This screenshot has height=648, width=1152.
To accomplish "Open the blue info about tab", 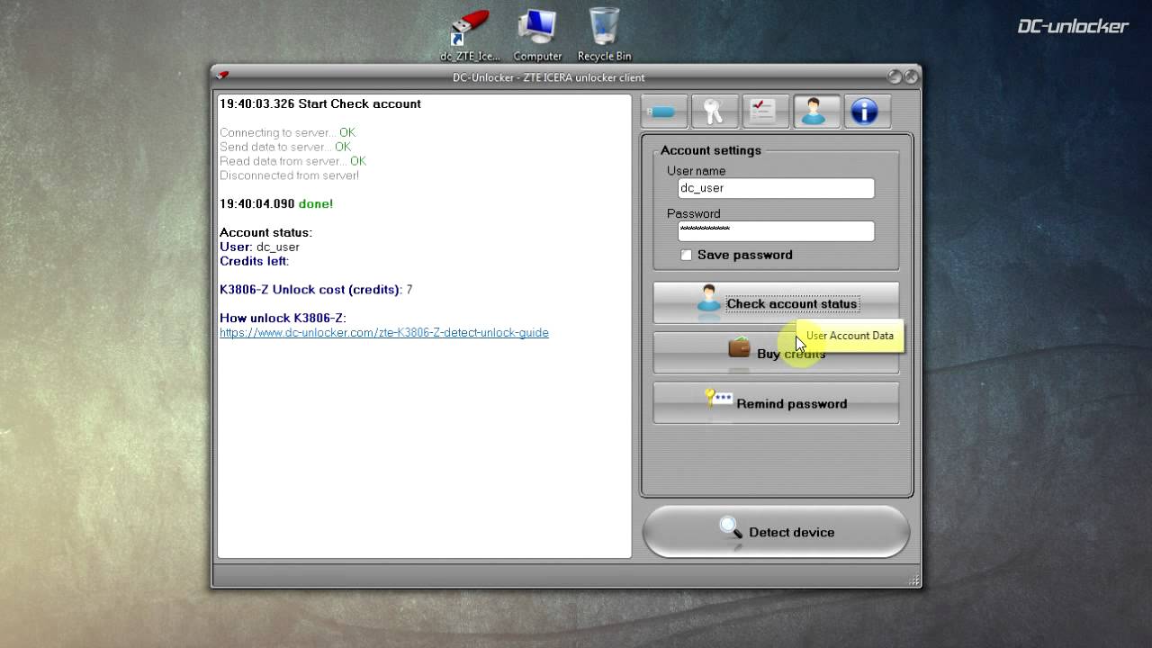I will [866, 112].
